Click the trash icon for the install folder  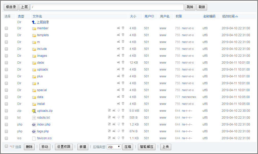(x=123, y=104)
